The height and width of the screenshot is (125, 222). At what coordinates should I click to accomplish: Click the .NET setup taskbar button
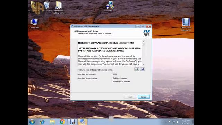pyautogui.click(x=83, y=122)
